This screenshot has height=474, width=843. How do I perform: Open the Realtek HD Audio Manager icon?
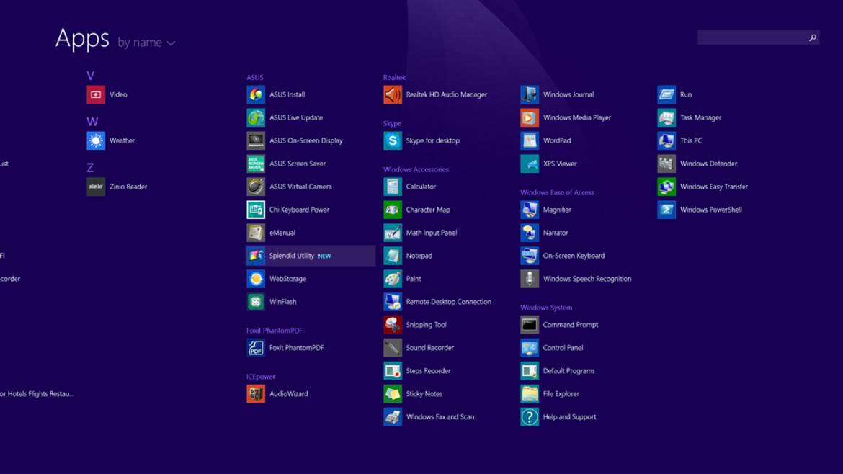coord(393,94)
